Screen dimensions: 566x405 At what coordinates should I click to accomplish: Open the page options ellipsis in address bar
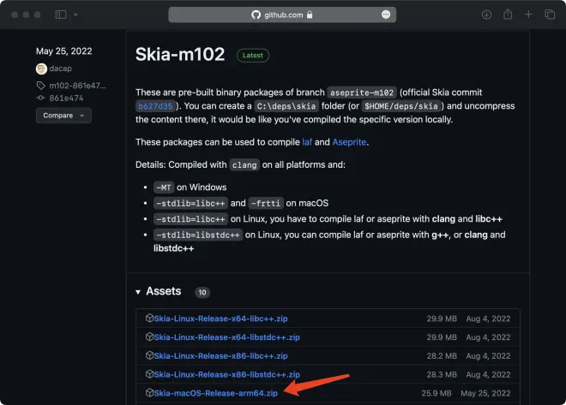[386, 15]
